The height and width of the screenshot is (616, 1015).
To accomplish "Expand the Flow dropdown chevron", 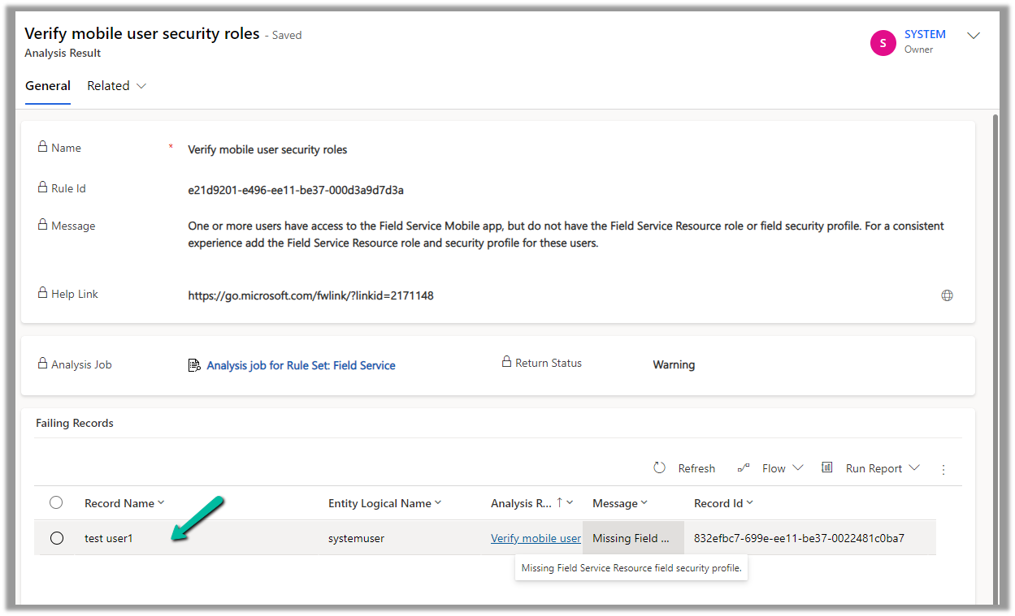I will tap(797, 468).
